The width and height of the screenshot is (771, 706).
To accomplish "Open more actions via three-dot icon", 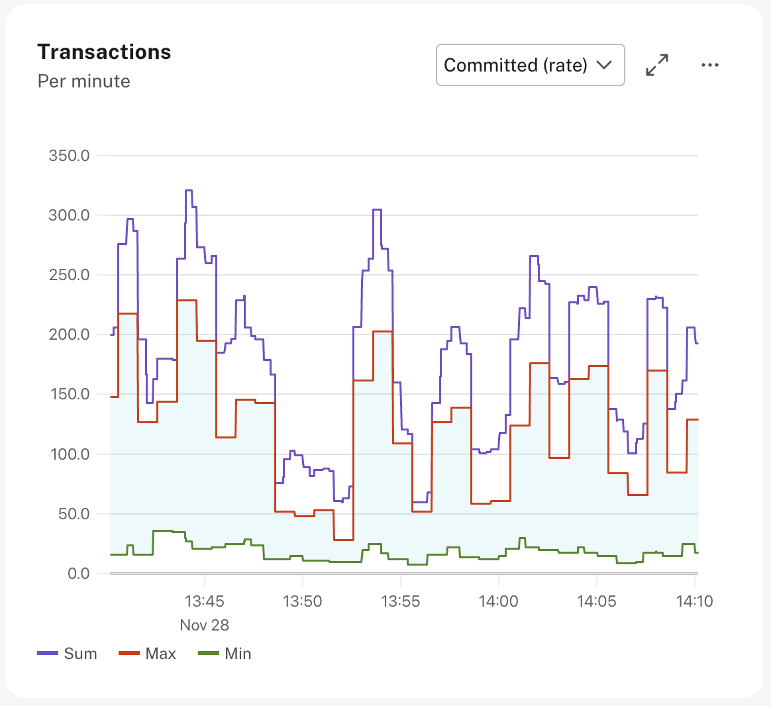I will [x=710, y=65].
